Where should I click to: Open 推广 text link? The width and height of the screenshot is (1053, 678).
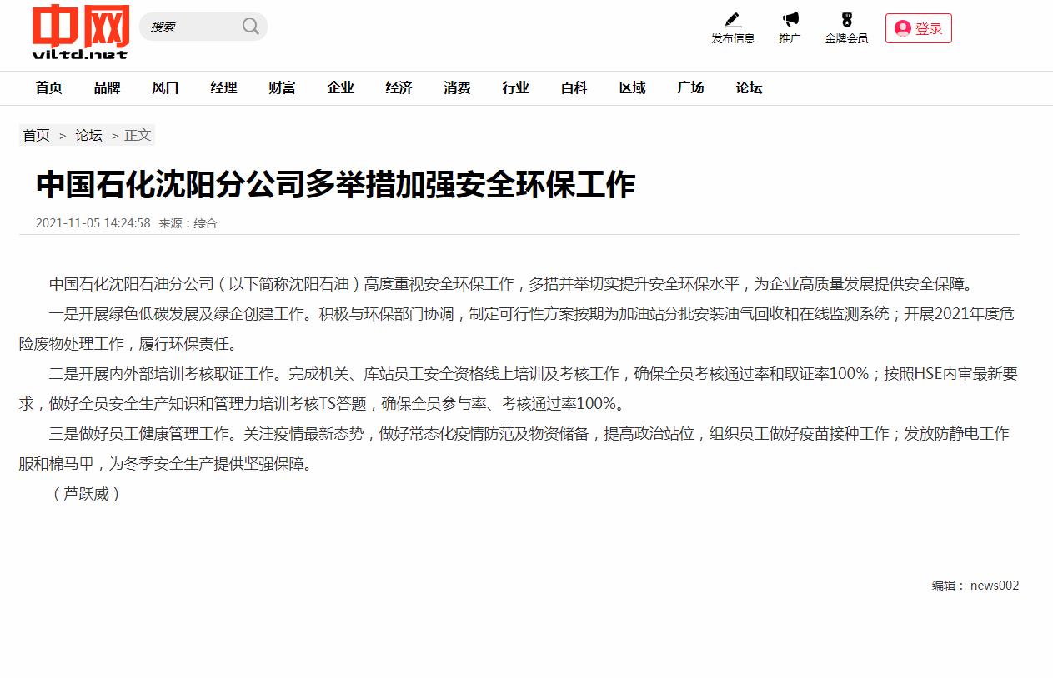[x=790, y=38]
